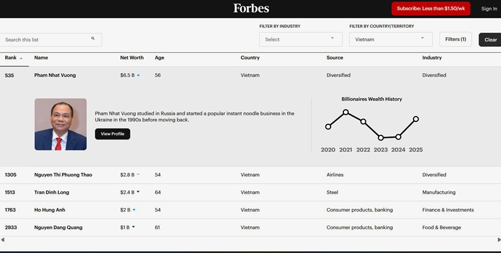Screen dimensions: 501x253
Task: Click the Billionaires Wealth History title
Action: coord(371,99)
